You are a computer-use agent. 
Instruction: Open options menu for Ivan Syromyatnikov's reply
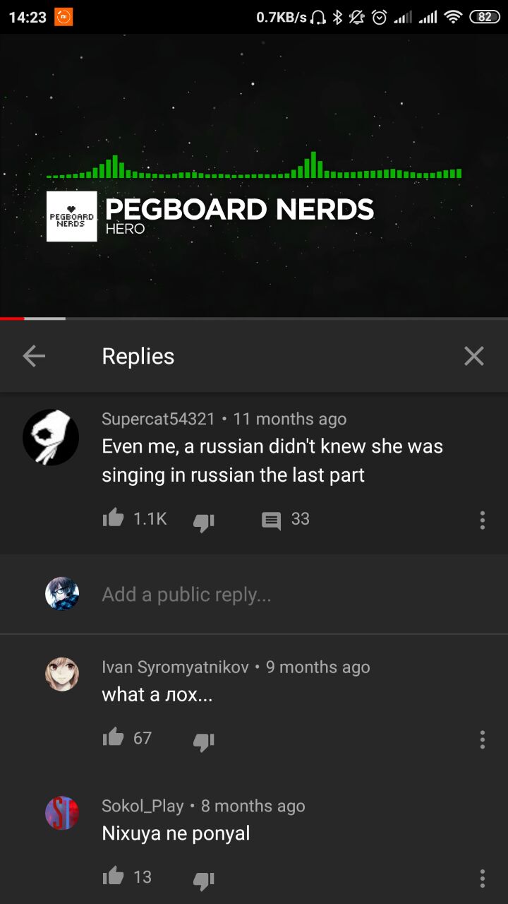pyautogui.click(x=483, y=739)
